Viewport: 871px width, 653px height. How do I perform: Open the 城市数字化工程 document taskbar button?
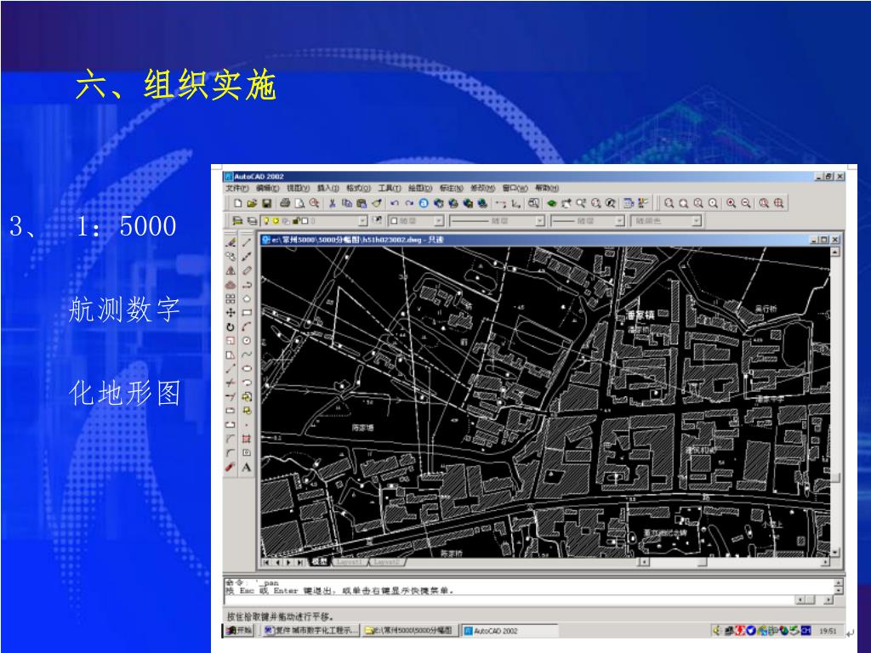point(310,631)
